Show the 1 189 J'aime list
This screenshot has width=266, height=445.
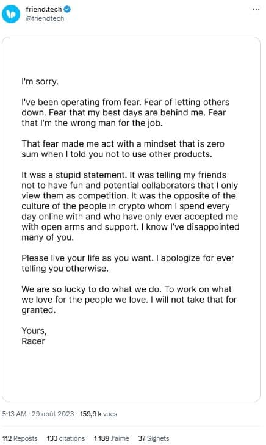tap(112, 438)
